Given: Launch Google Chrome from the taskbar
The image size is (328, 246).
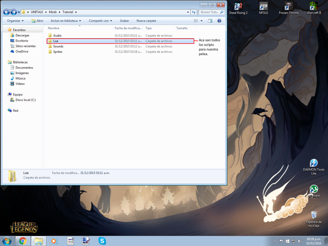Looking at the screenshot, I should 23,241.
